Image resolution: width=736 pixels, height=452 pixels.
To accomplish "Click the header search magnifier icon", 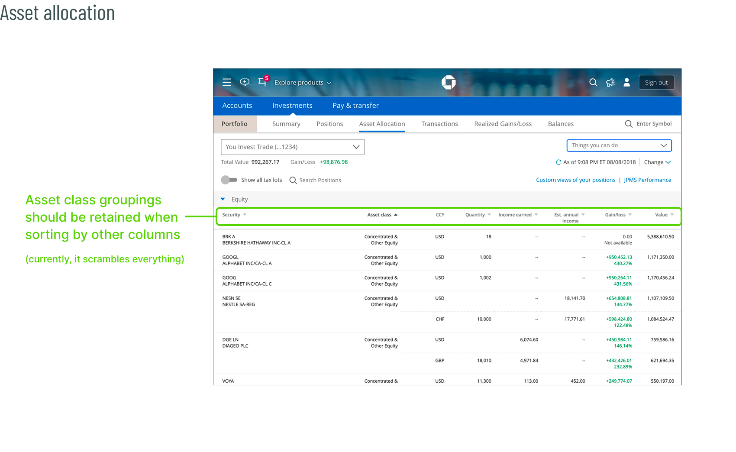I will tap(593, 82).
